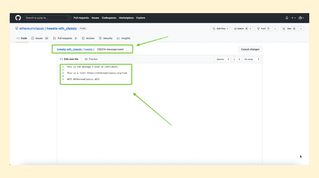The height and width of the screenshot is (178, 319).
Task: Open the Watch notifications dropdown
Action: pyautogui.click(x=242, y=29)
